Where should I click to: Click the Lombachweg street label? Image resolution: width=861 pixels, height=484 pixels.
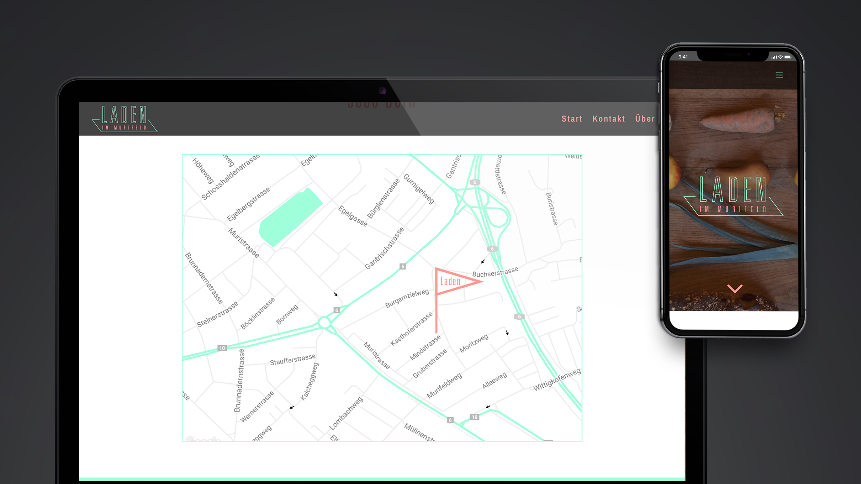pyautogui.click(x=346, y=413)
